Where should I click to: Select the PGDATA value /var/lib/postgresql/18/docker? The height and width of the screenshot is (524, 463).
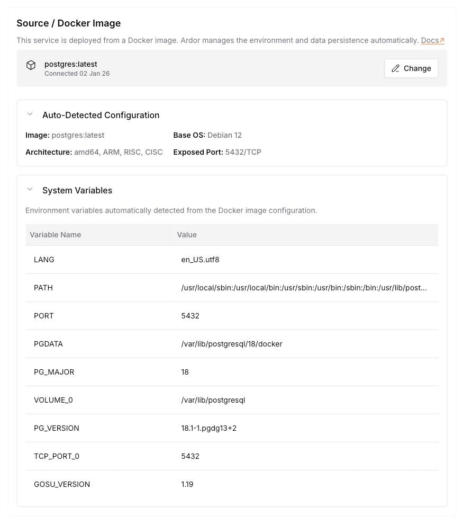pyautogui.click(x=232, y=344)
